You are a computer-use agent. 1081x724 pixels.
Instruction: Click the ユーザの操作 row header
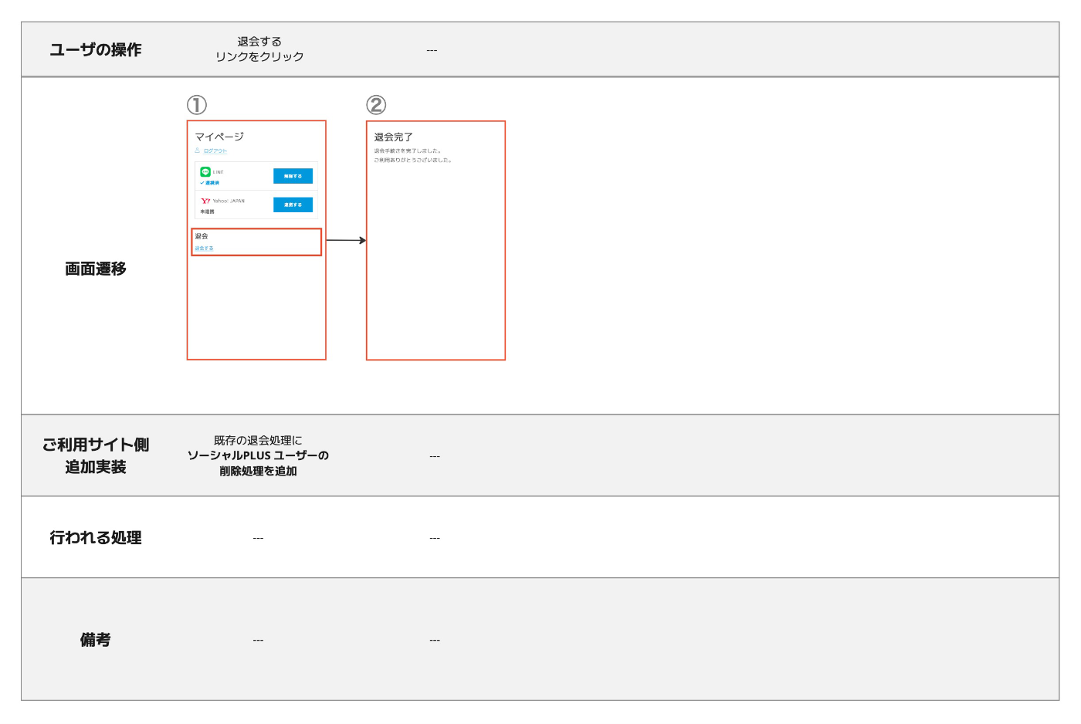tap(96, 49)
